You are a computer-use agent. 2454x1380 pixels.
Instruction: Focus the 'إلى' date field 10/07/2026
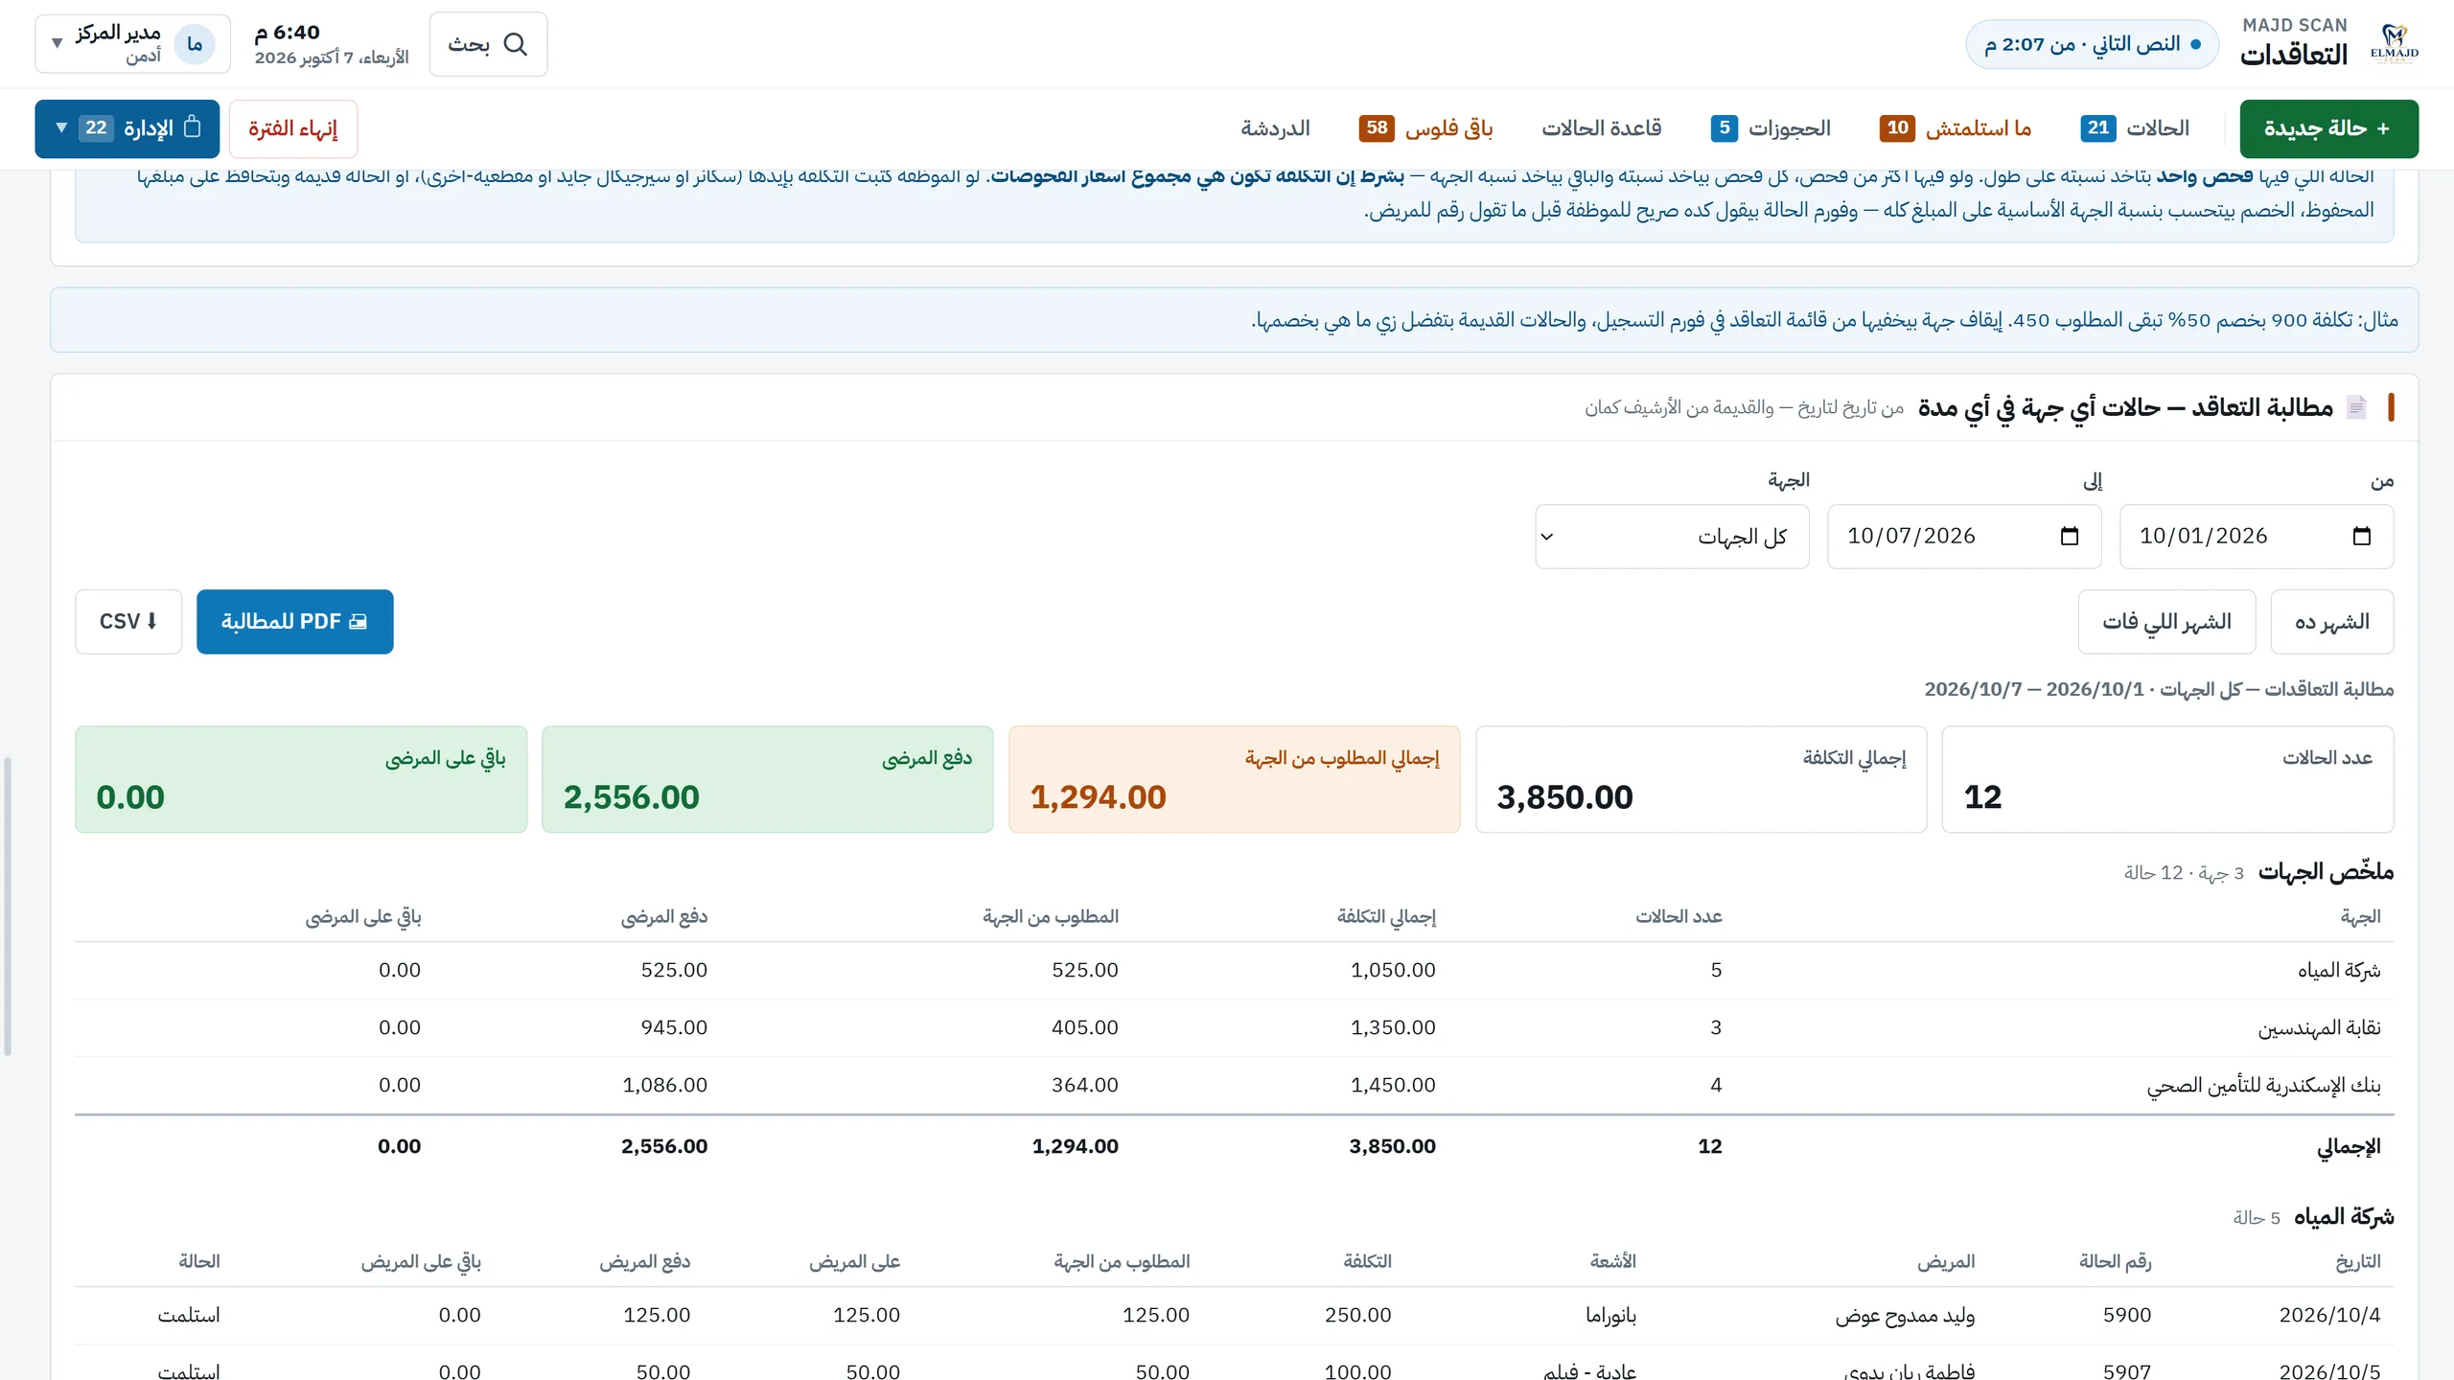pos(1964,537)
